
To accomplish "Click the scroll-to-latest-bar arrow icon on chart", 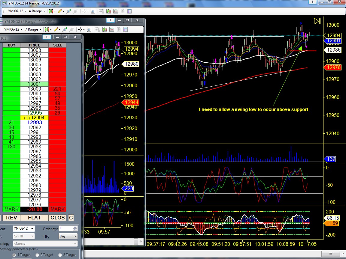I will [317, 21].
